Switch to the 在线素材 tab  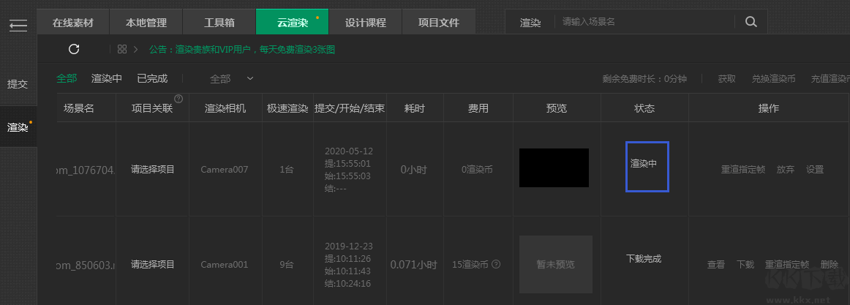pyautogui.click(x=73, y=22)
